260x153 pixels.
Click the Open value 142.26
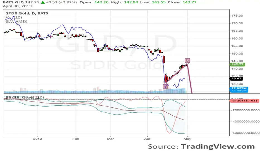tap(102, 2)
